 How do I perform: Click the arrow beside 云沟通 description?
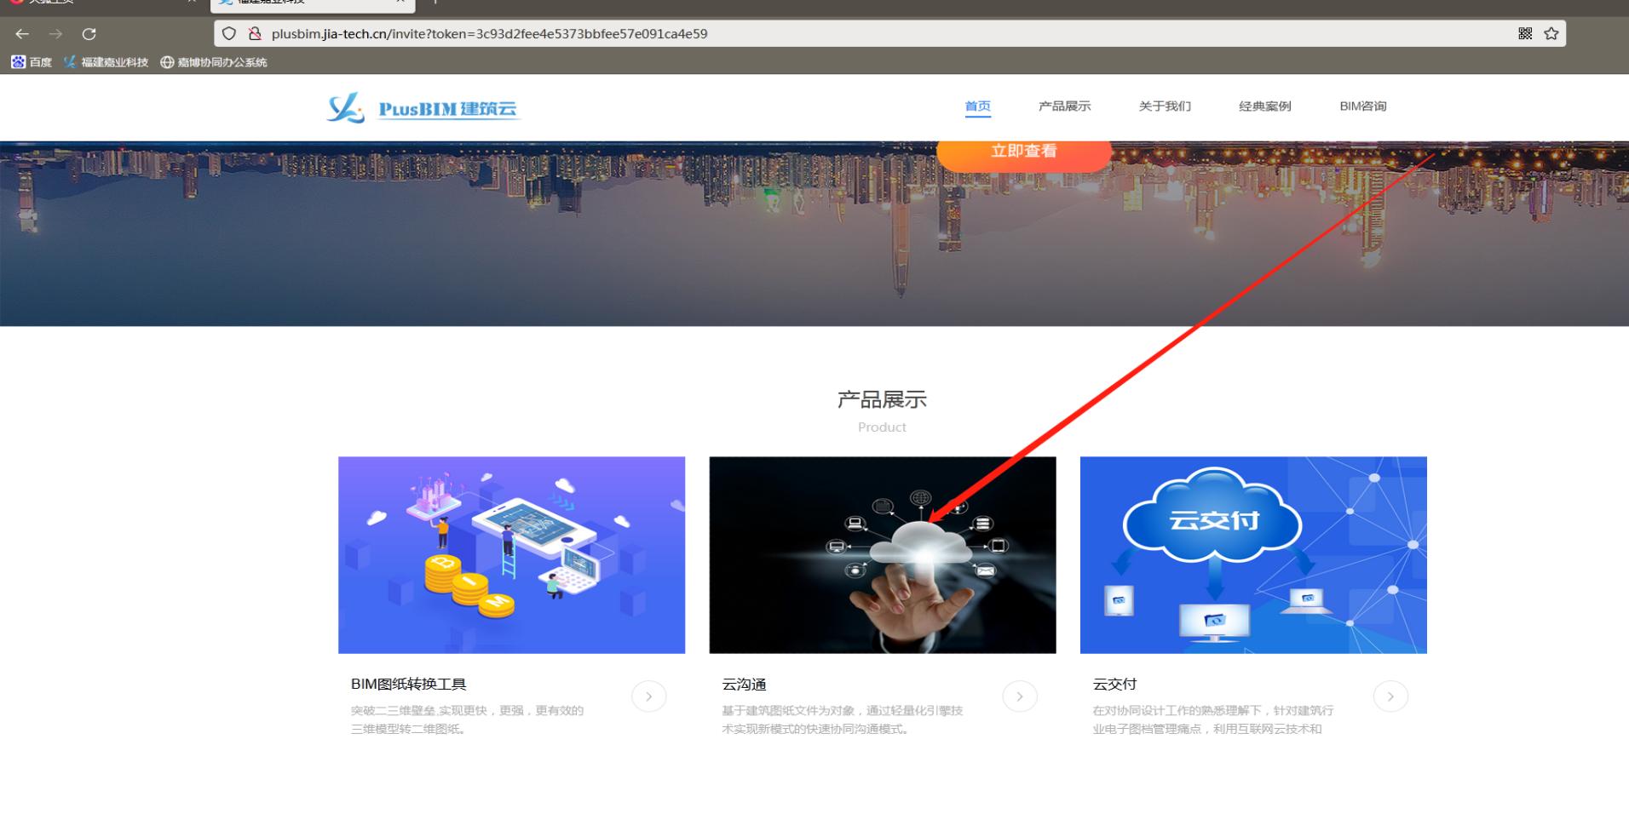[1020, 696]
